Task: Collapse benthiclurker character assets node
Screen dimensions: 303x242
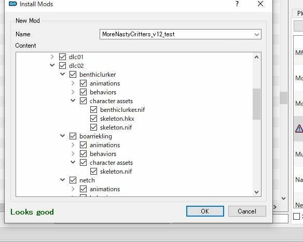Action: (x=73, y=101)
